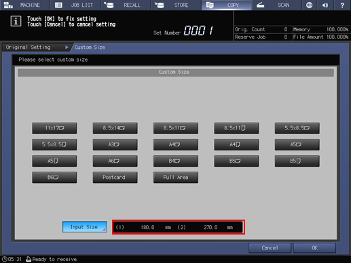Choose the 5.5x8.5 portrait size

(x=54, y=144)
